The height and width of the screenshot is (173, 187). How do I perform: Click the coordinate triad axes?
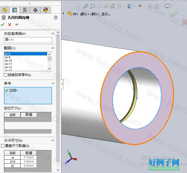pos(71,157)
